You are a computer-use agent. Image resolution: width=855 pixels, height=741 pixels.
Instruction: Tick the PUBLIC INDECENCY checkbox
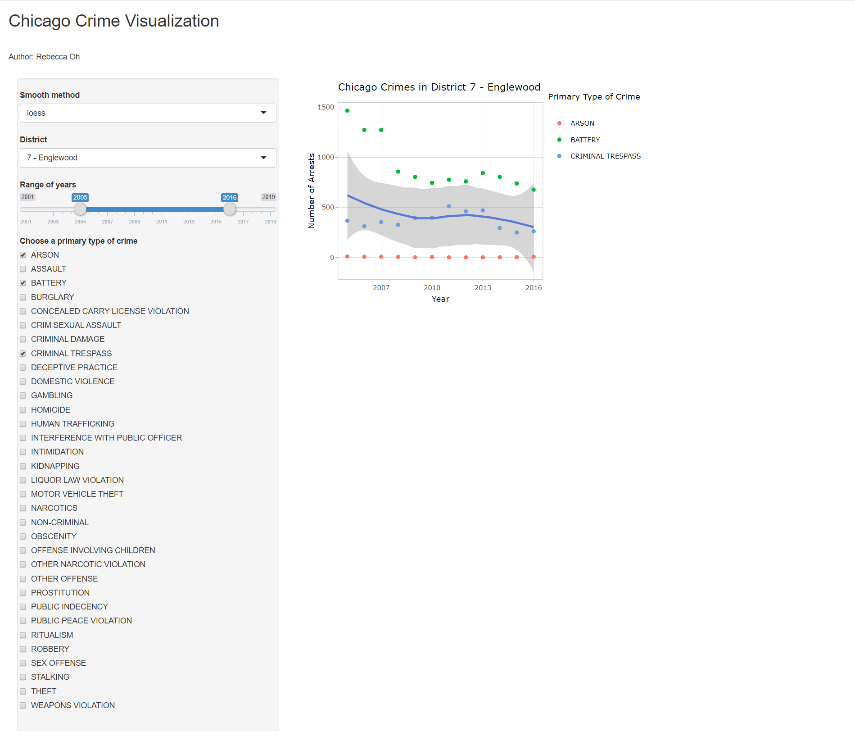23,607
